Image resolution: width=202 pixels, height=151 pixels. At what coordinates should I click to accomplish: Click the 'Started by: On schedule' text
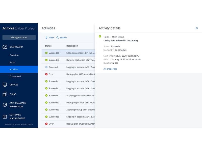pos(115,50)
